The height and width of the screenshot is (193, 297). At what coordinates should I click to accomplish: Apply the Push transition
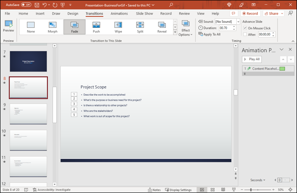point(96,27)
